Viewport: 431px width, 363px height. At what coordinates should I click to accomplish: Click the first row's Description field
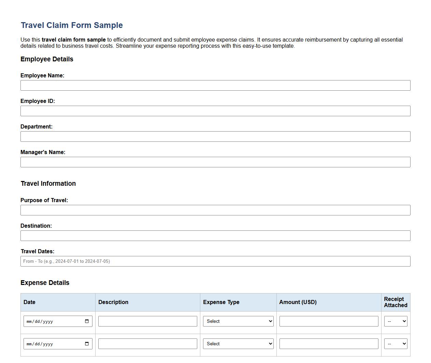coord(147,321)
